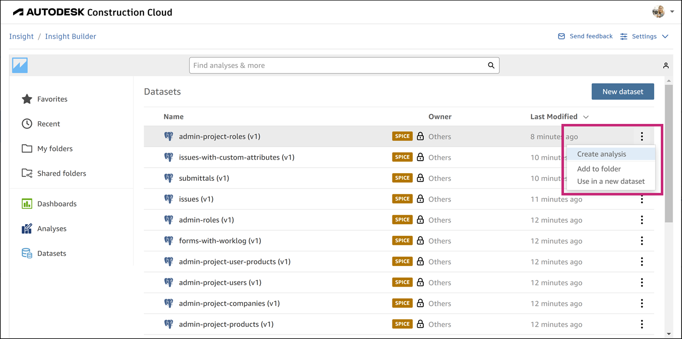Screen dimensions: 682x339
Task: Select Create analysis from context menu
Action: (601, 154)
